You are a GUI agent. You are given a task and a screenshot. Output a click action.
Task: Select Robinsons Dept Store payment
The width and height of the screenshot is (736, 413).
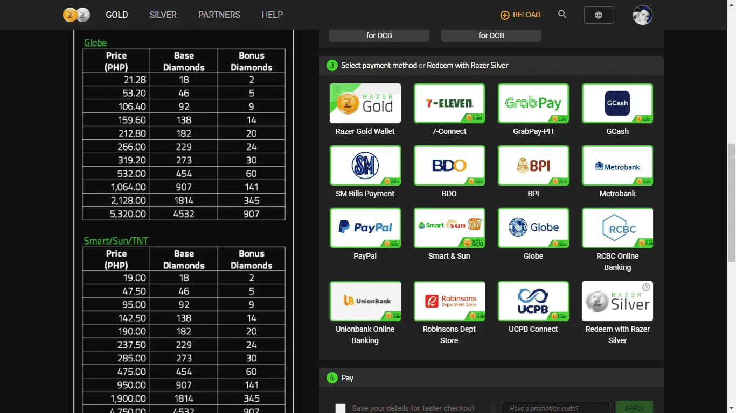pos(449,301)
